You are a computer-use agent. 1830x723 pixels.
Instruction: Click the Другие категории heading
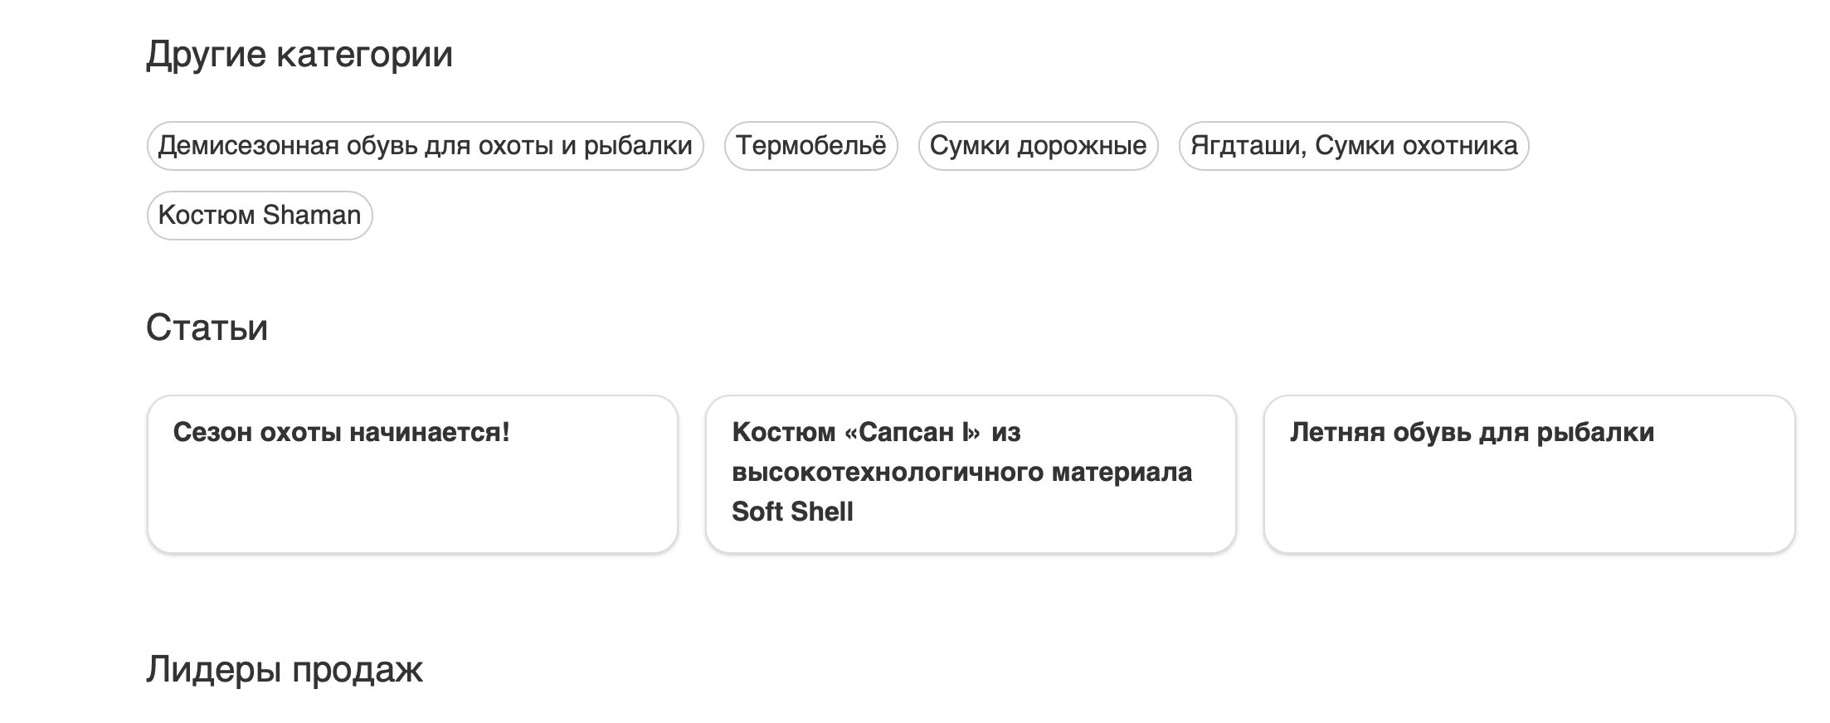pos(299,55)
